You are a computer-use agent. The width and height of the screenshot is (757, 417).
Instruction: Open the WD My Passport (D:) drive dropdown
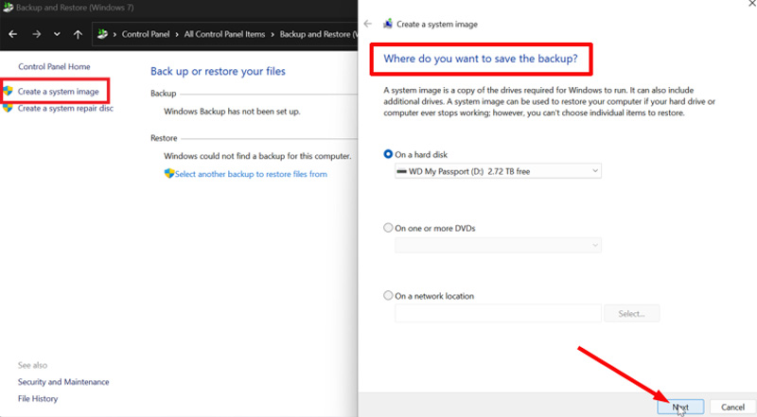498,170
